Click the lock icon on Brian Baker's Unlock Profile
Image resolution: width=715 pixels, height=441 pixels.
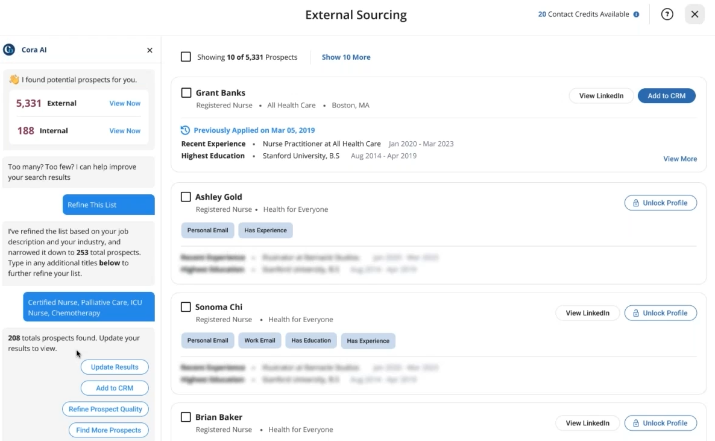click(636, 423)
